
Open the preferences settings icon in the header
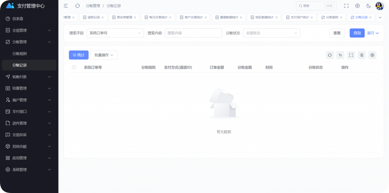coord(357,6)
